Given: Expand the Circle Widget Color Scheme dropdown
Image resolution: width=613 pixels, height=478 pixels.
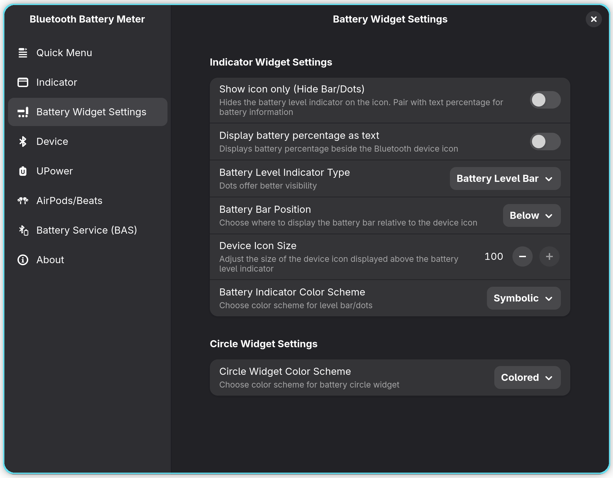Looking at the screenshot, I should click(527, 377).
